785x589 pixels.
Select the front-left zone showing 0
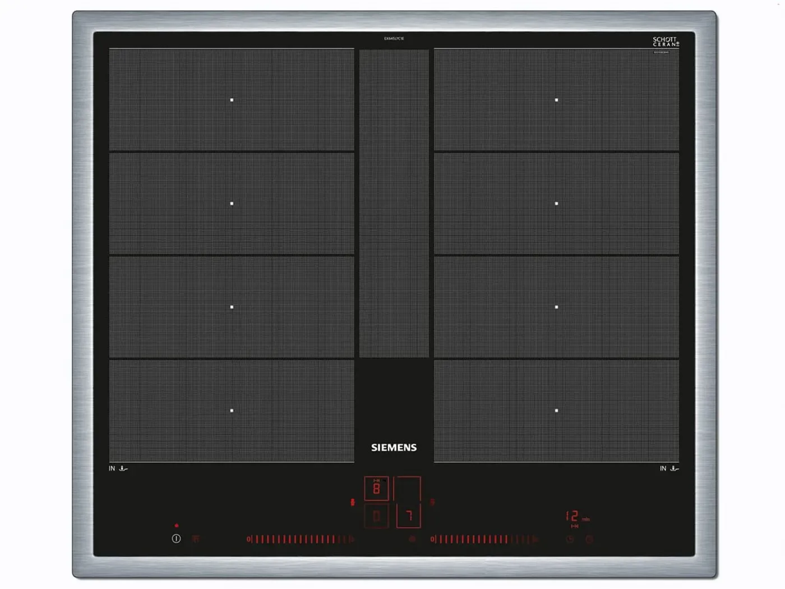(376, 516)
